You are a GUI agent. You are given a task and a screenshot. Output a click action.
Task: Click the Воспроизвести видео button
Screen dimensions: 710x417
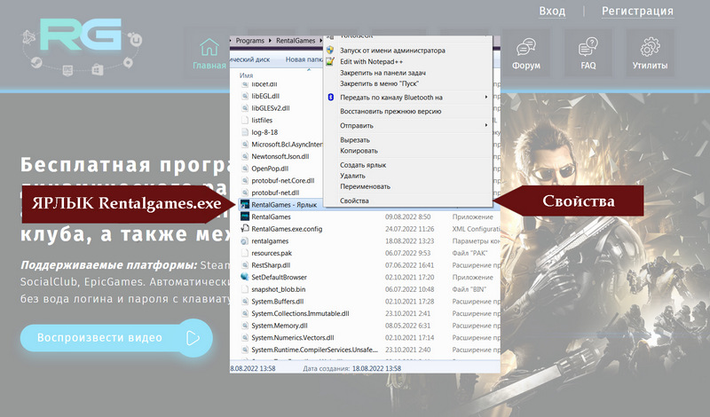pyautogui.click(x=116, y=338)
